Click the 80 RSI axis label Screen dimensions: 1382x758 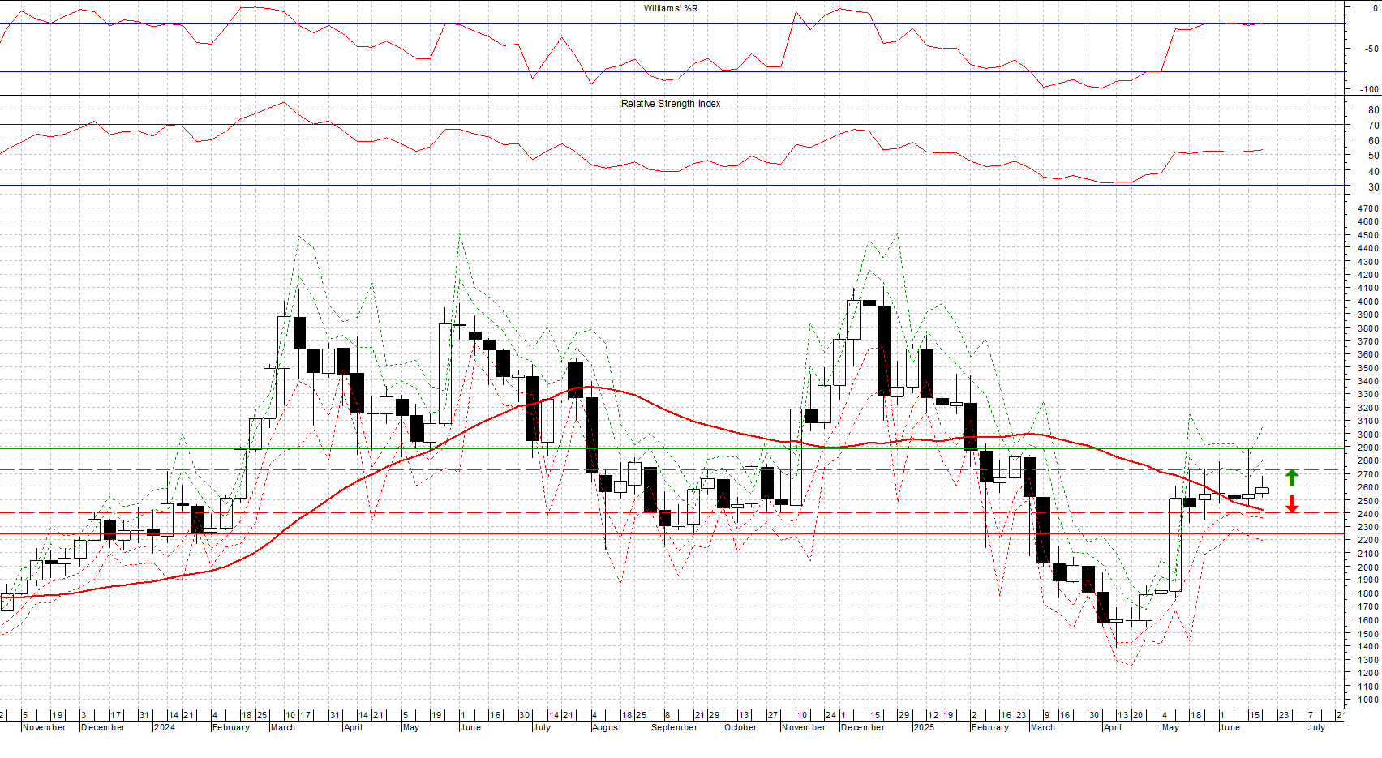(x=1373, y=110)
